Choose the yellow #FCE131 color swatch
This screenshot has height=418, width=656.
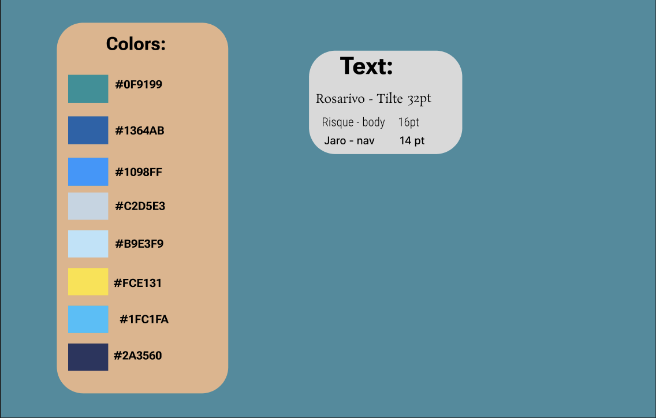click(88, 282)
